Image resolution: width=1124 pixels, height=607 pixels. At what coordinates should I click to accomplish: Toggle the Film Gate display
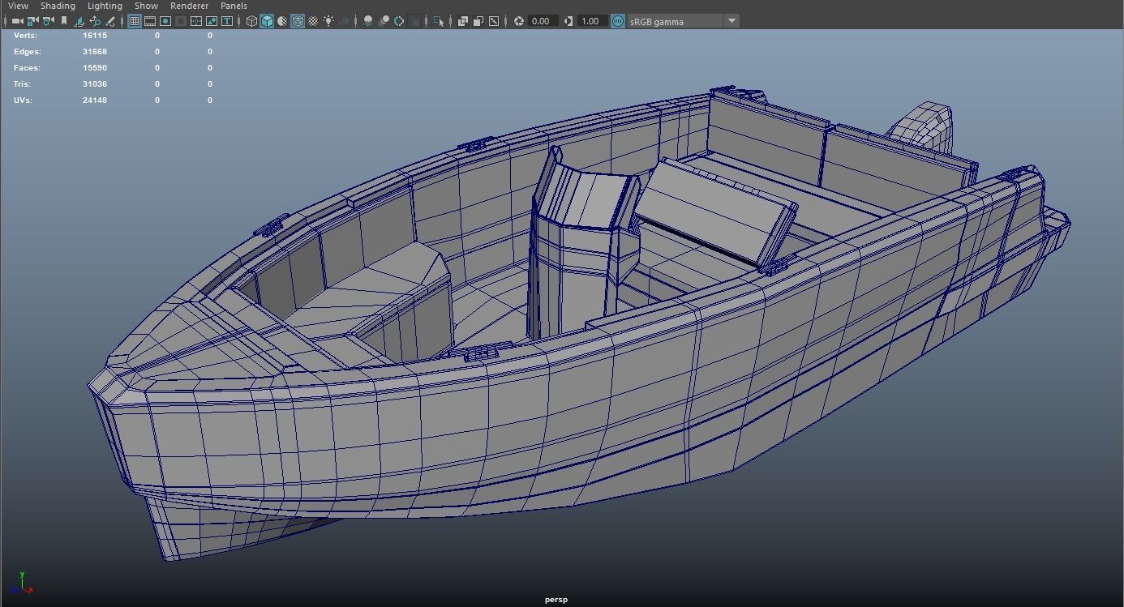pyautogui.click(x=150, y=21)
